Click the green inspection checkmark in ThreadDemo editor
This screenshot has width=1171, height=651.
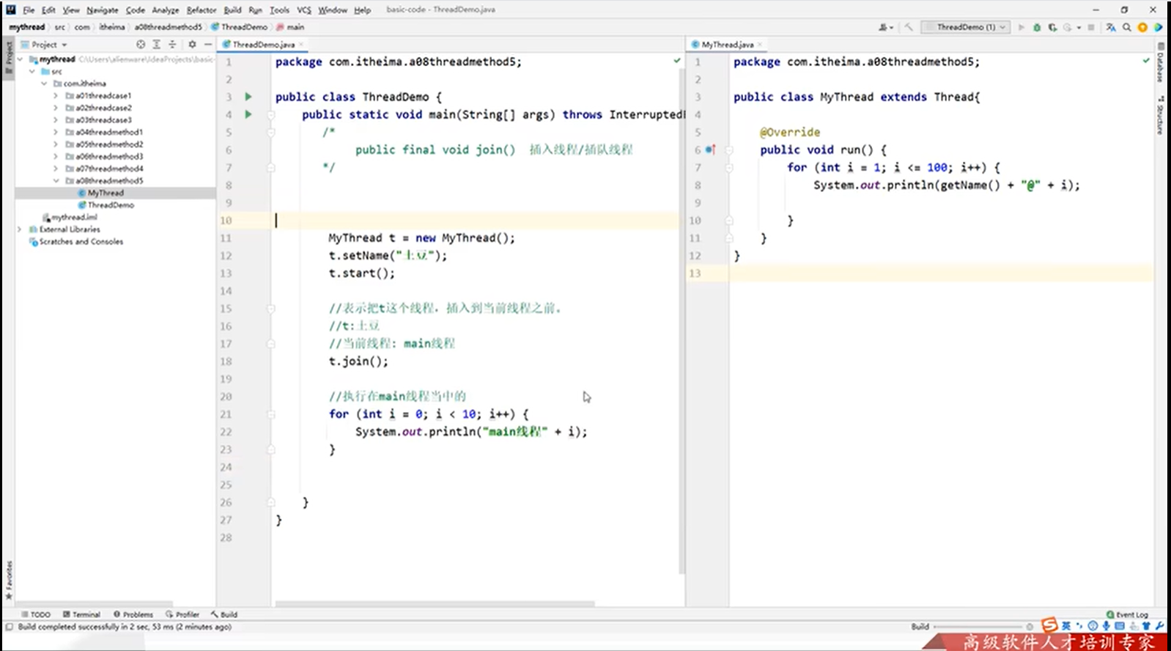click(677, 61)
